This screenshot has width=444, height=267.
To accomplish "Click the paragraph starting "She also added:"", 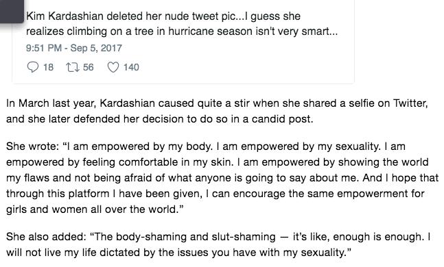I will [x=218, y=244].
